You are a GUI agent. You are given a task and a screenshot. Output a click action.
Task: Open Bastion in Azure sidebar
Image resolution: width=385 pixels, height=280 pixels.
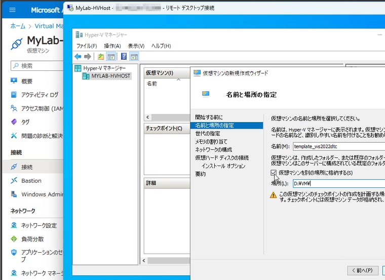31,181
